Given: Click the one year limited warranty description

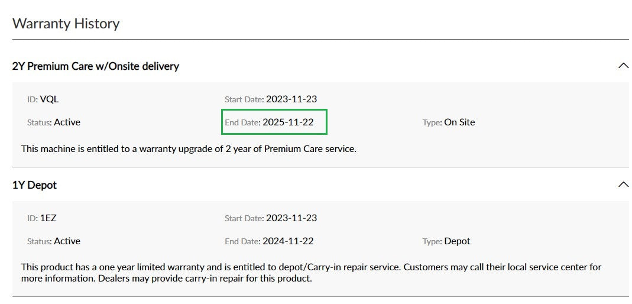Looking at the screenshot, I should coord(311,273).
